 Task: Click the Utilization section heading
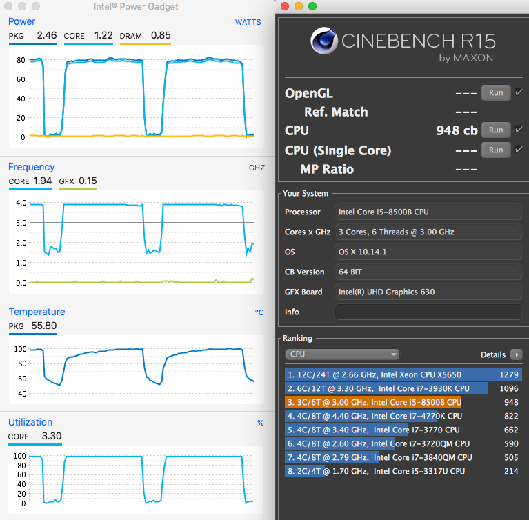30,422
